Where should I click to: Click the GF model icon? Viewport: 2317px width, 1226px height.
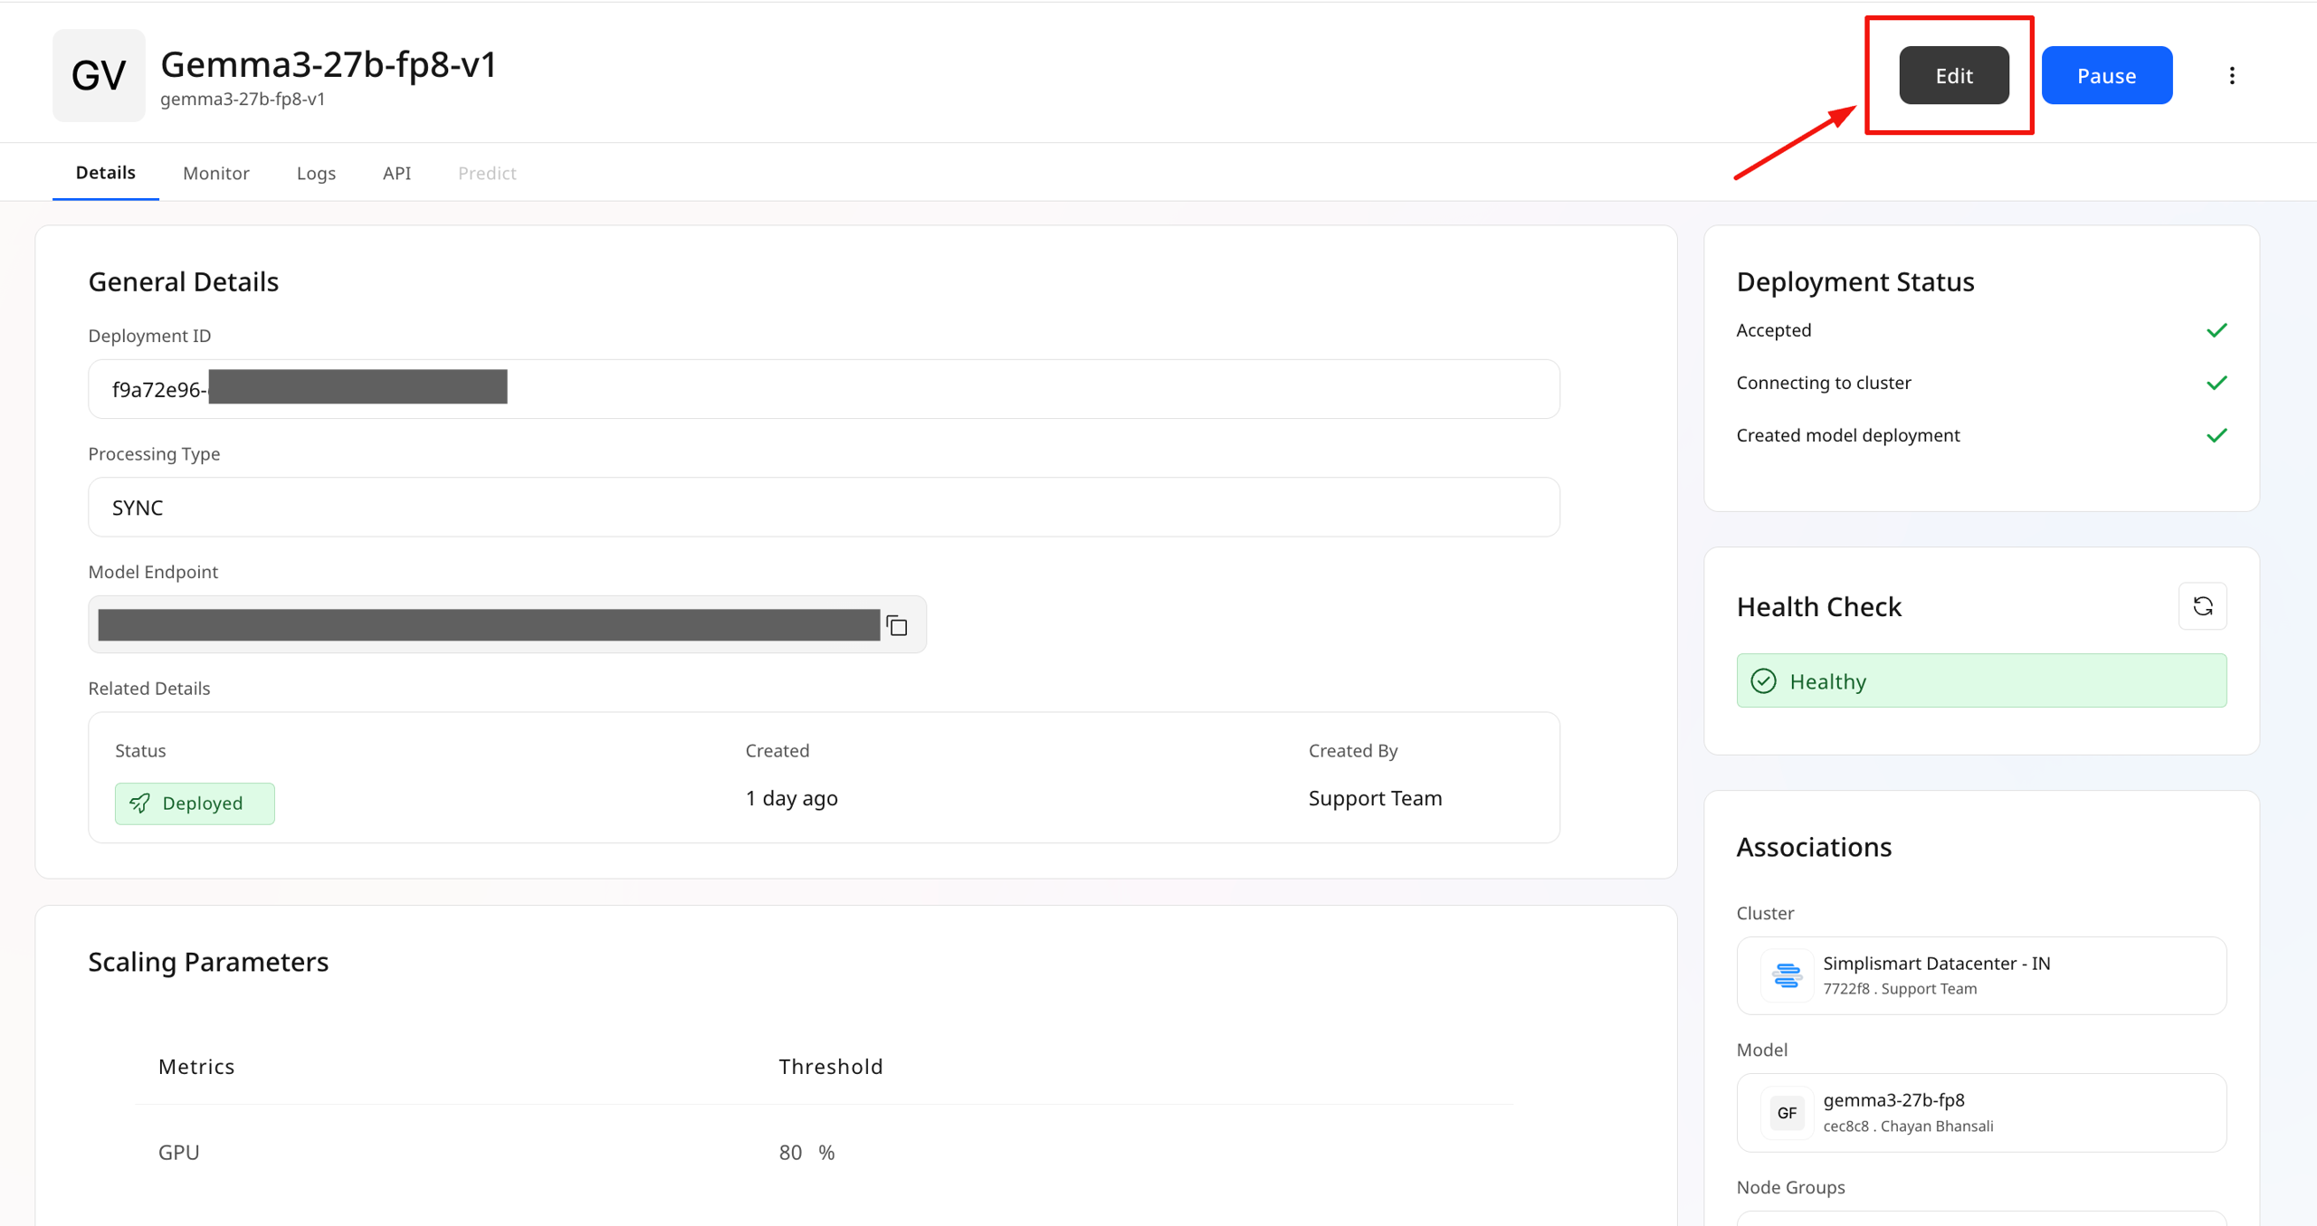1787,1113
